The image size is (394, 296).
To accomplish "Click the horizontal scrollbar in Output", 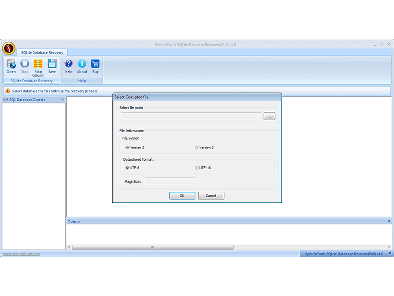I will pyautogui.click(x=153, y=247).
